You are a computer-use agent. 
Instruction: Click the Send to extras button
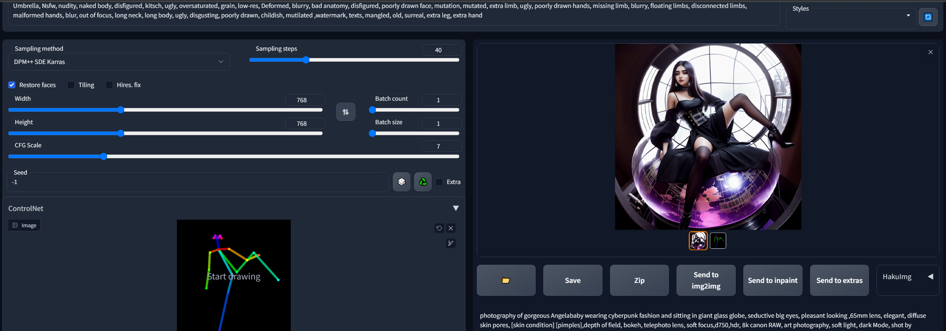click(839, 280)
